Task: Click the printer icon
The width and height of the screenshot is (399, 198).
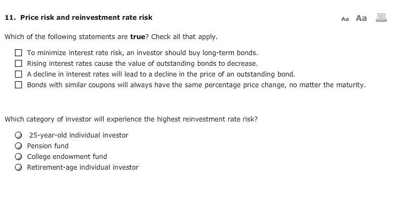Action: 381,18
